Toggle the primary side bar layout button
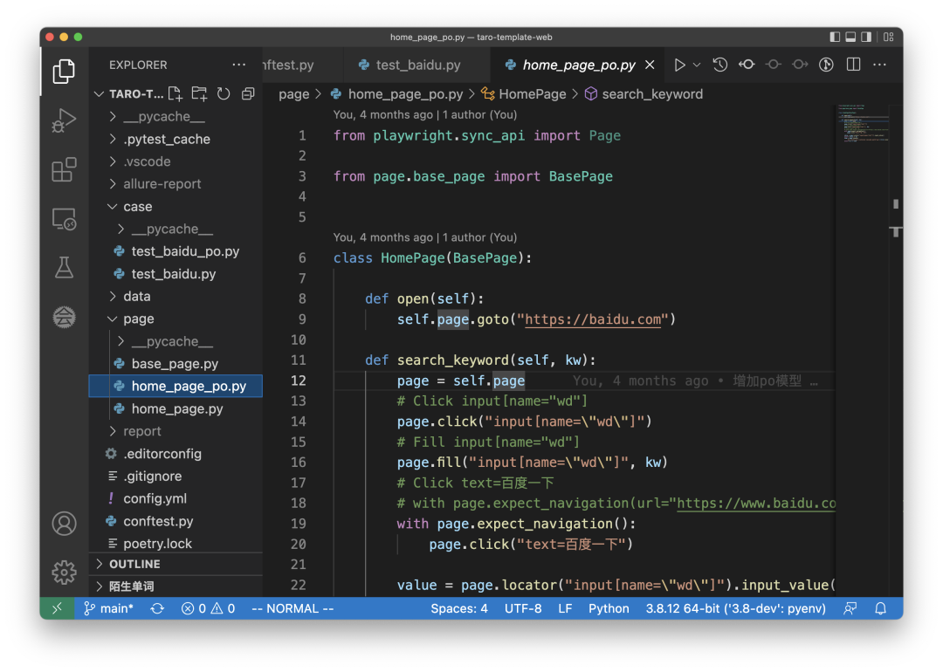 tap(835, 38)
